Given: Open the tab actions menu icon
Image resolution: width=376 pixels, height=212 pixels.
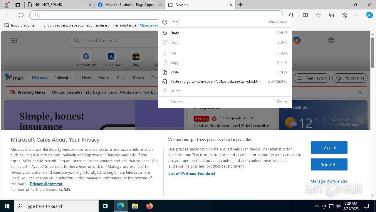Looking at the screenshot, I should point(18,5).
